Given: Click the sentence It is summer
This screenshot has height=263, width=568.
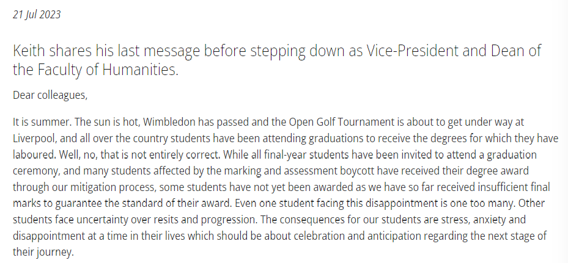Looking at the screenshot, I should point(42,122).
